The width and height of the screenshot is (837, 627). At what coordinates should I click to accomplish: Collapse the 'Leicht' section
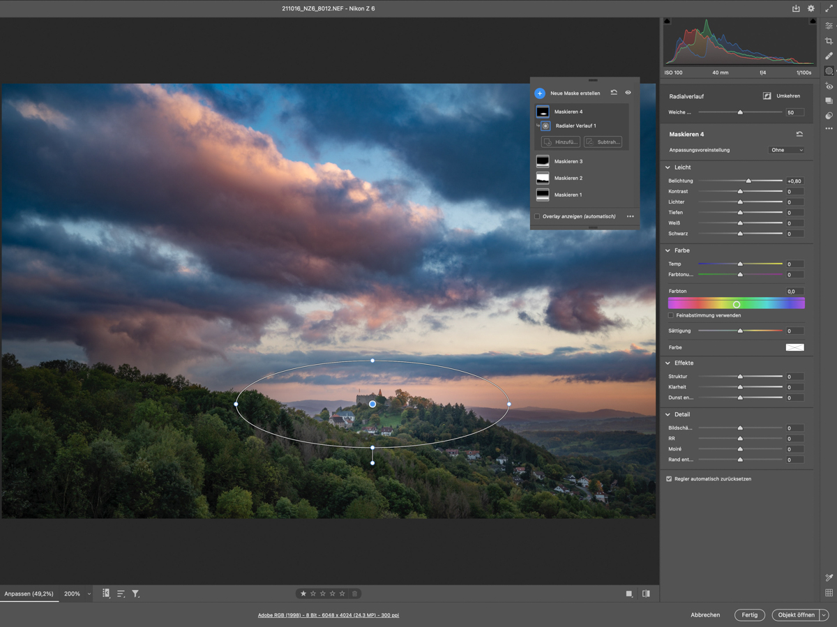[668, 167]
